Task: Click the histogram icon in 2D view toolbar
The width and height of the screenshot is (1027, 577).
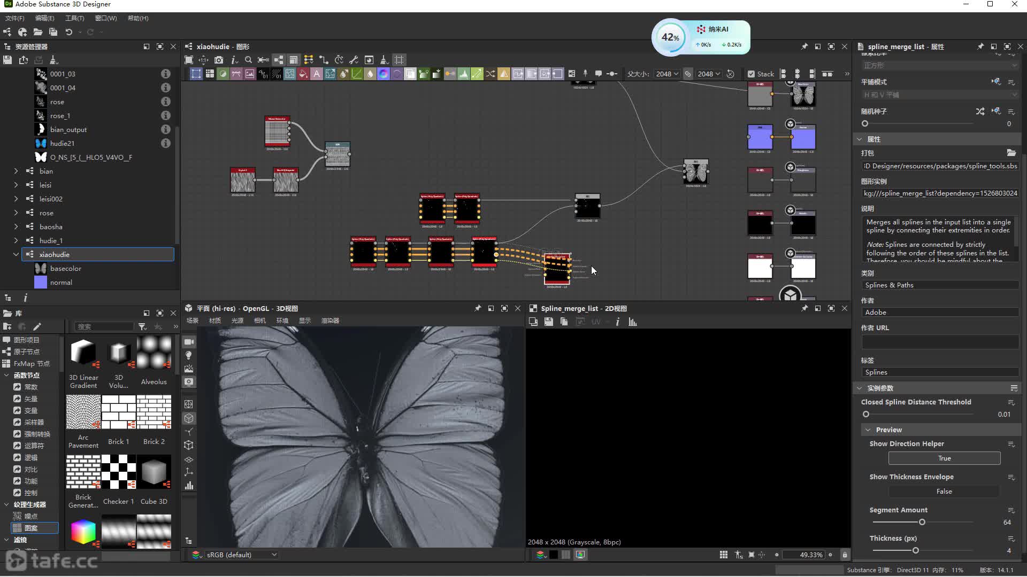Action: [633, 322]
